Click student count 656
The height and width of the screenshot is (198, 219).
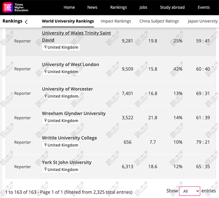point(128,142)
